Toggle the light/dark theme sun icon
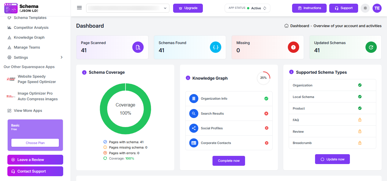The height and width of the screenshot is (181, 387). tap(365, 8)
